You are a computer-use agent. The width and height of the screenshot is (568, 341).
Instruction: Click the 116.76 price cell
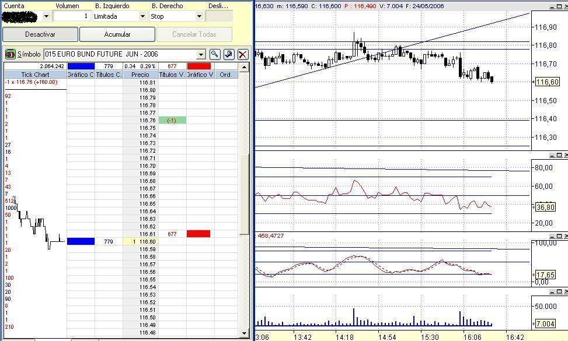tap(141, 121)
